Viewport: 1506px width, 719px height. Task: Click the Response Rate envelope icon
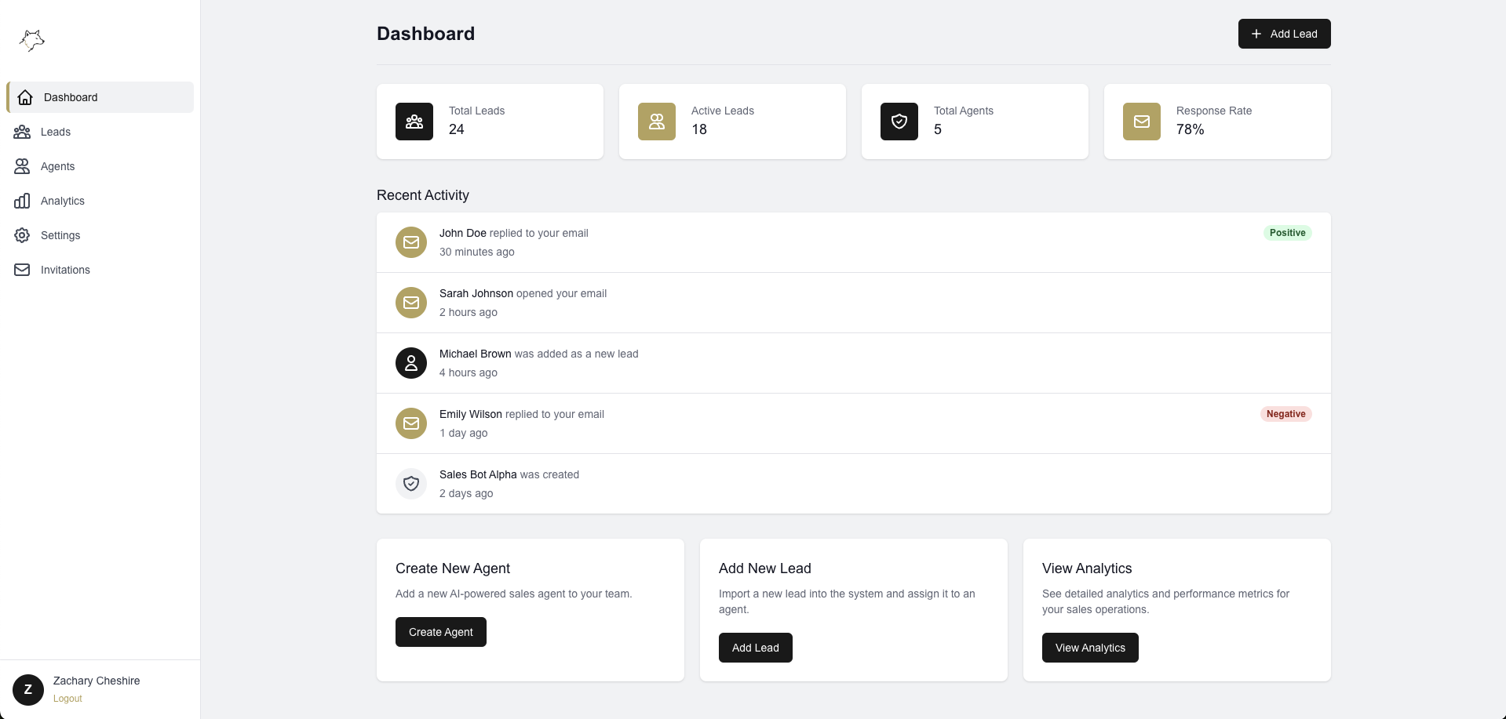[1141, 122]
